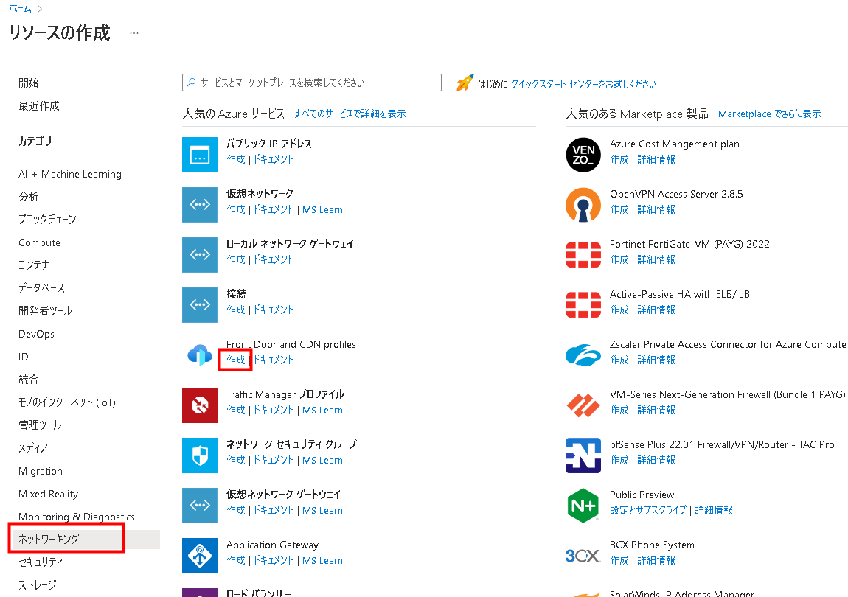848x597 pixels.
Task: Click the quickstart rocket icon
Action: pos(465,83)
